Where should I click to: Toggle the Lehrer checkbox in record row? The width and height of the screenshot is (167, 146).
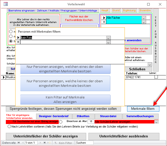(x=156, y=77)
